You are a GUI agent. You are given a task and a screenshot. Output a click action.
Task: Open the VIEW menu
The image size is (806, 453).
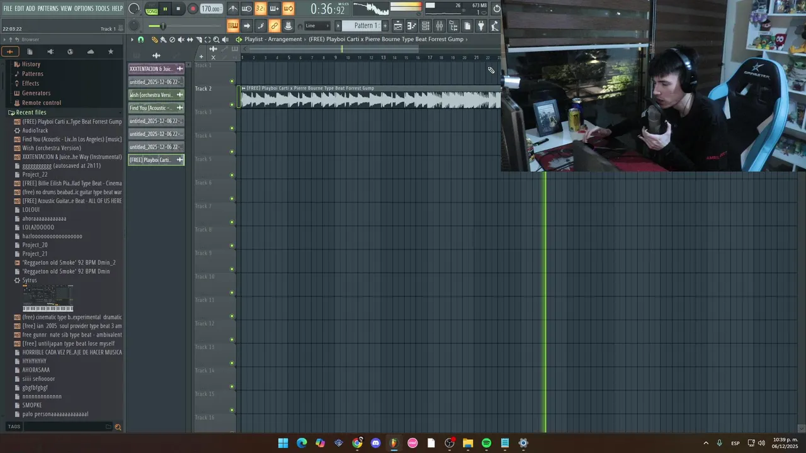coord(66,8)
